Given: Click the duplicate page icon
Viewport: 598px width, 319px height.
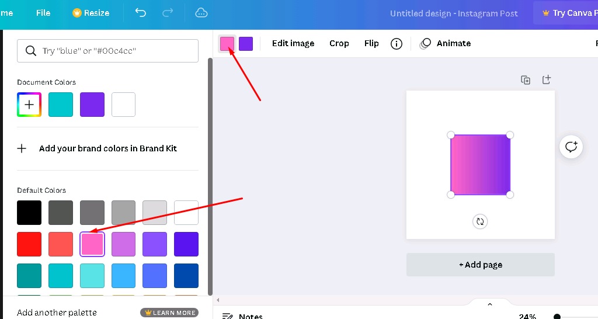Looking at the screenshot, I should [526, 80].
